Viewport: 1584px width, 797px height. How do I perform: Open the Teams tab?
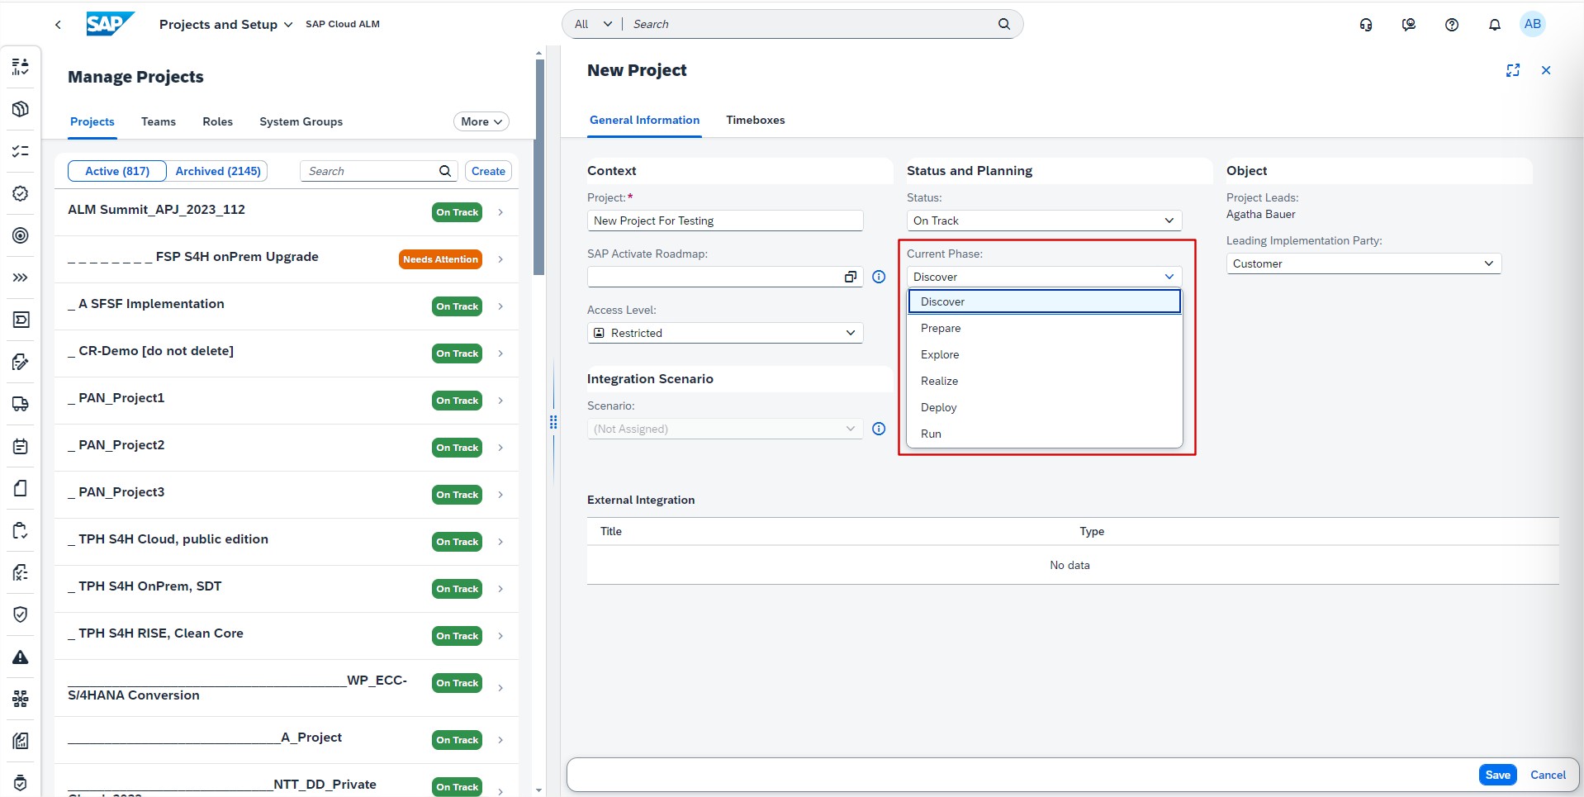(x=159, y=121)
